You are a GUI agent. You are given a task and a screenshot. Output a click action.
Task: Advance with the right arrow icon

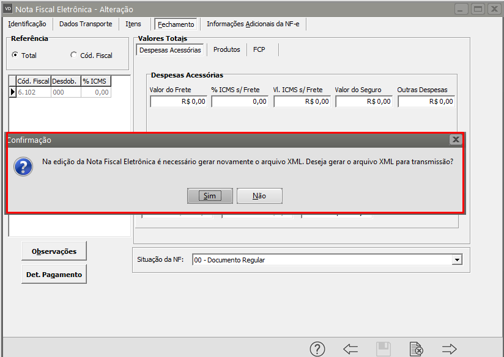(x=450, y=349)
